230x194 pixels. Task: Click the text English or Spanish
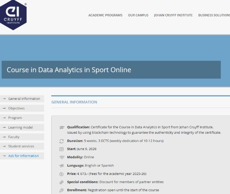(x=99, y=165)
